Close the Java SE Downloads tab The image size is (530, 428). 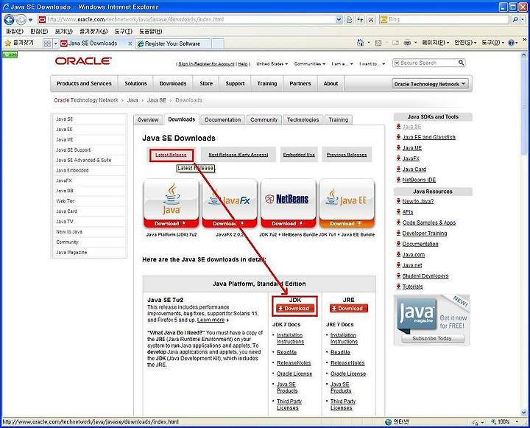click(x=130, y=43)
